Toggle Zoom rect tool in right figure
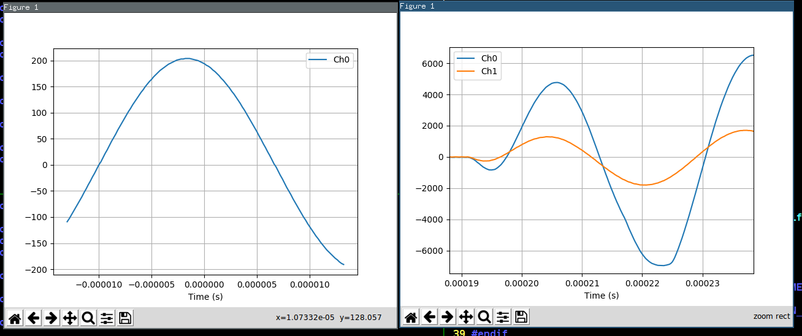This screenshot has width=802, height=336. 484,316
